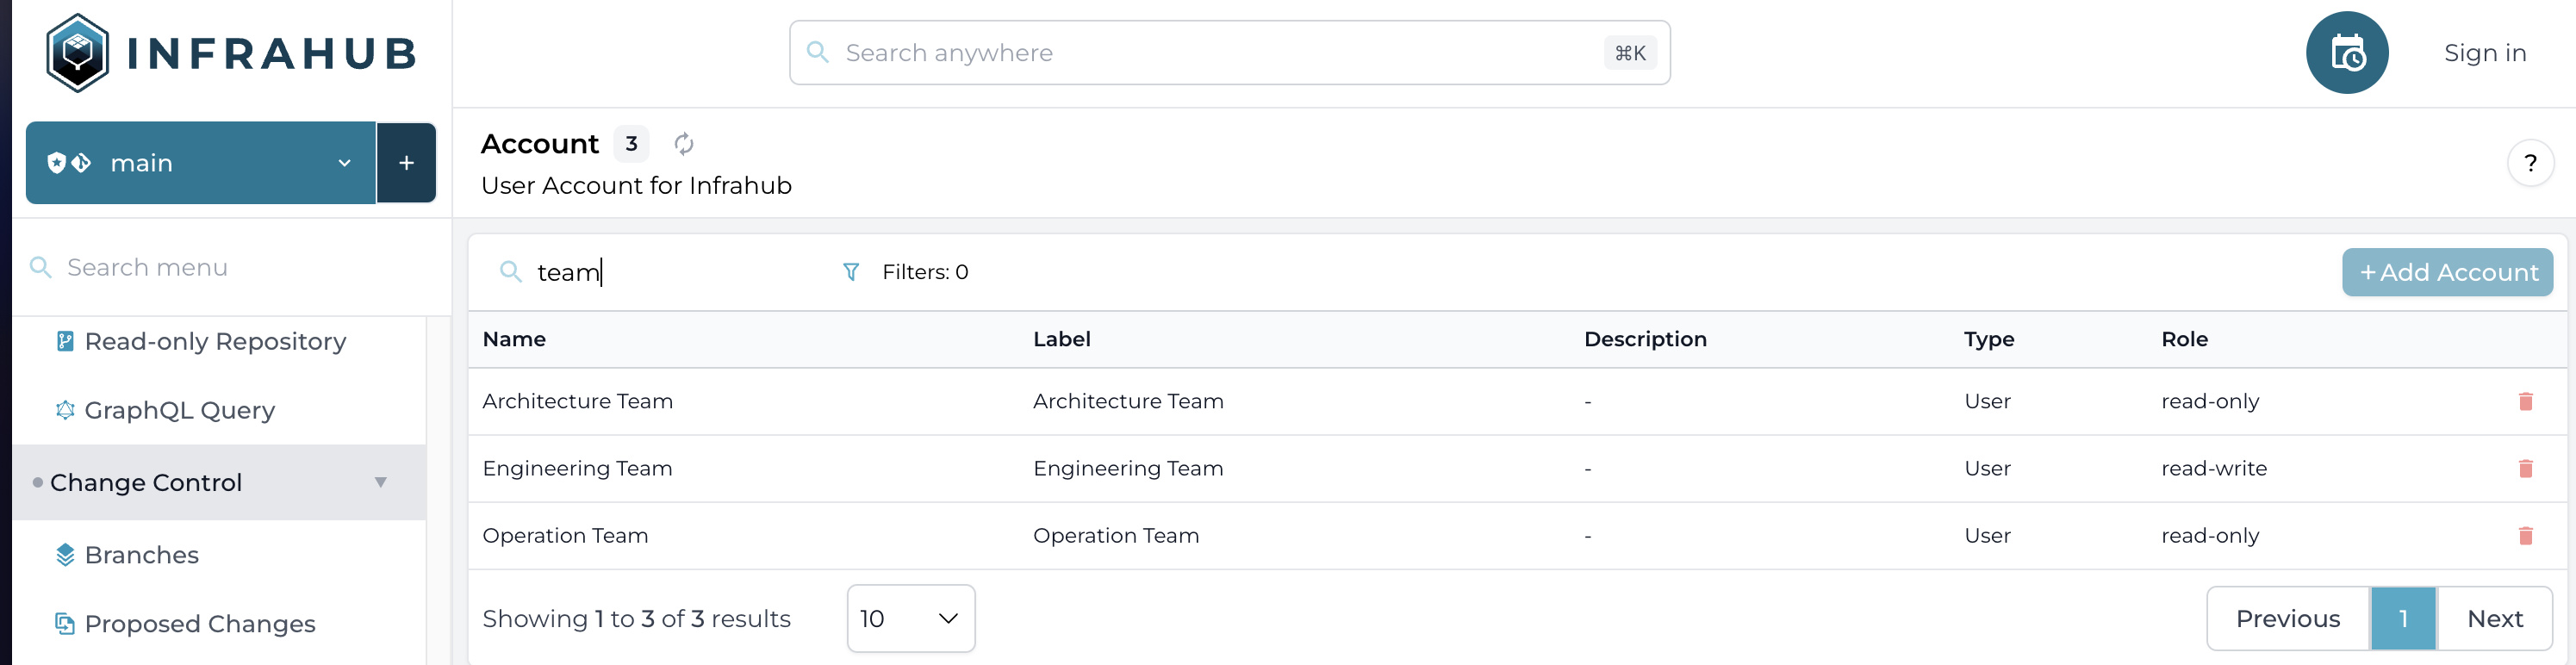Open Read-only Repository in sidebar
Image resolution: width=2576 pixels, height=665 pixels.
(215, 342)
